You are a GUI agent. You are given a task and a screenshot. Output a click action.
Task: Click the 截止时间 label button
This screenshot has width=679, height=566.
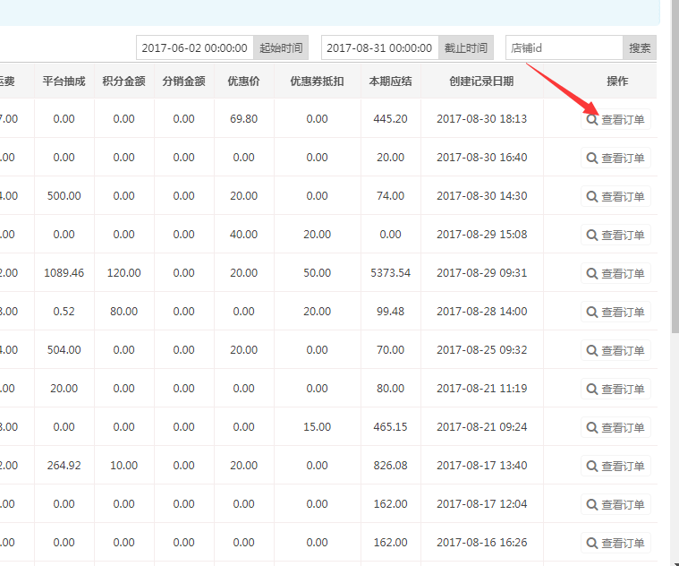pos(466,48)
